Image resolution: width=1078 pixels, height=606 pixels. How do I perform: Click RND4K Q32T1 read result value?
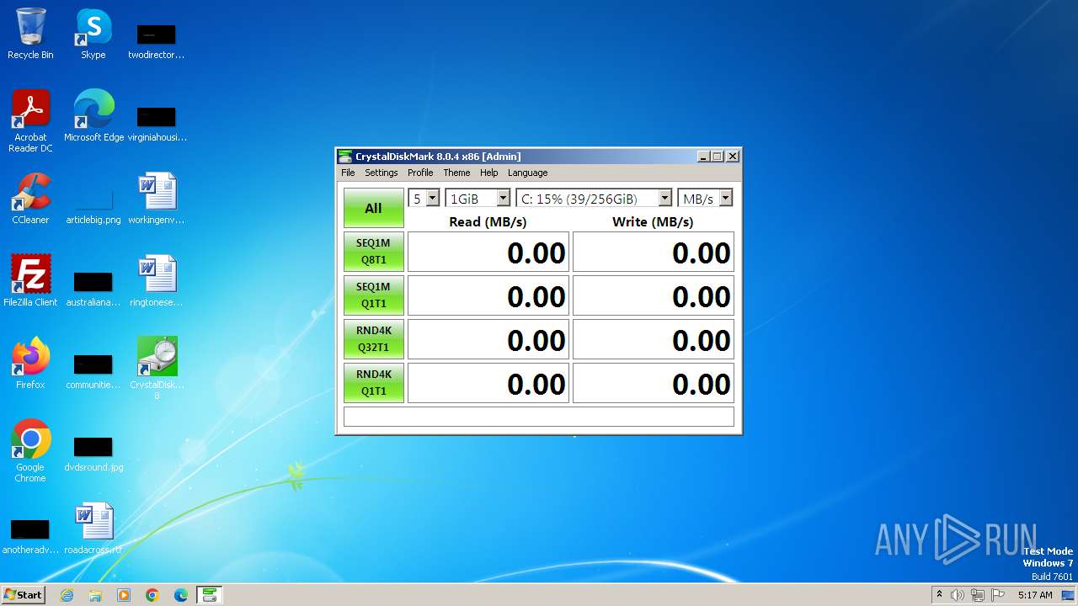coord(488,339)
